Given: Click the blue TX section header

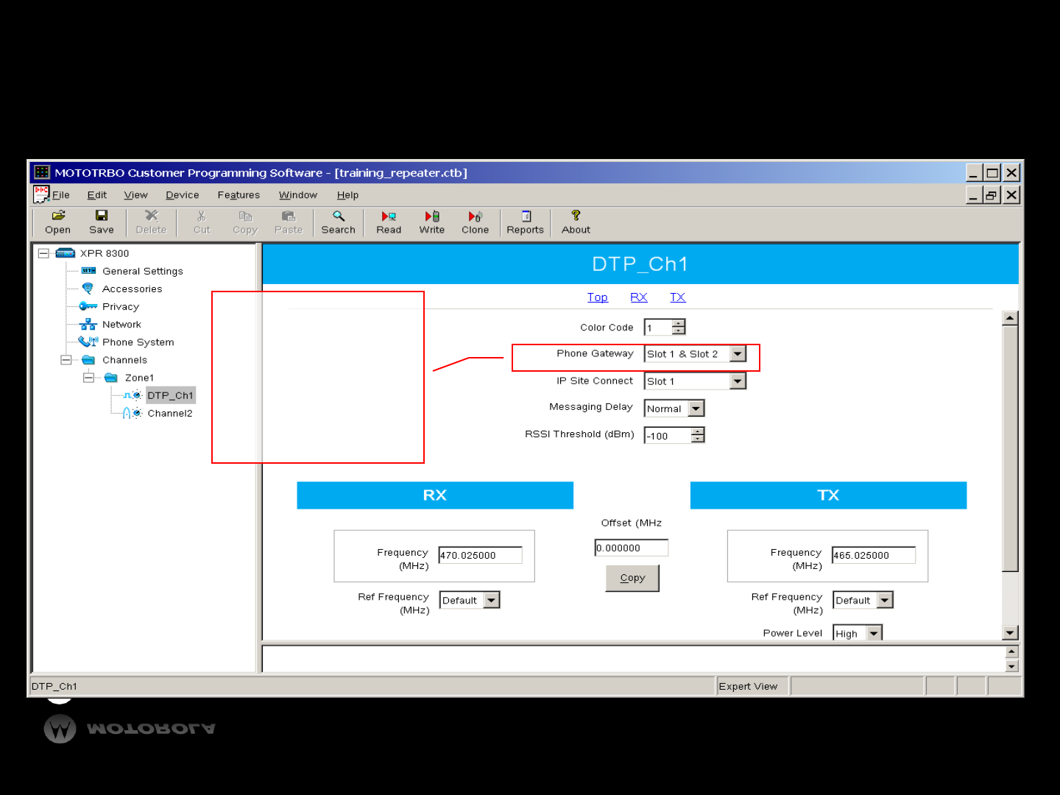Looking at the screenshot, I should [x=828, y=495].
